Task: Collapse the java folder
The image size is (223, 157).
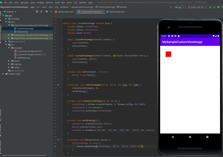Action: tap(6, 22)
